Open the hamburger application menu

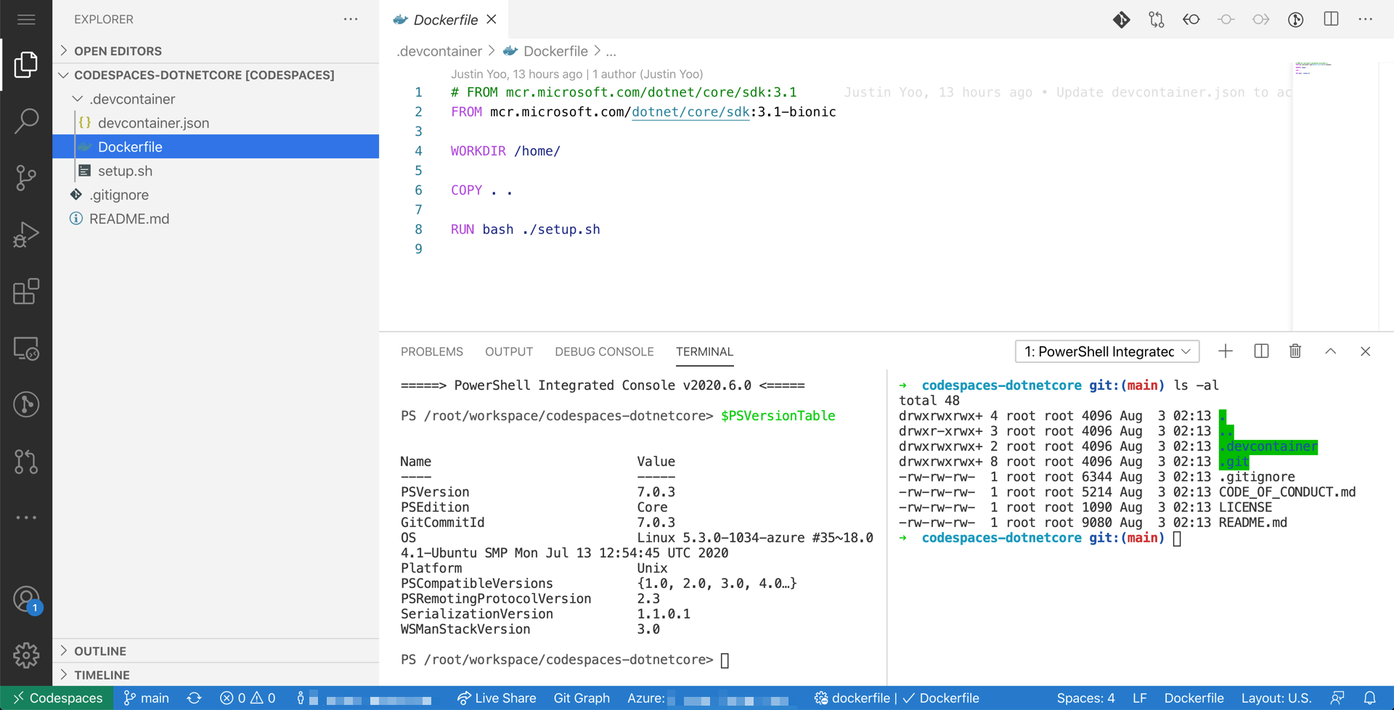click(x=26, y=20)
